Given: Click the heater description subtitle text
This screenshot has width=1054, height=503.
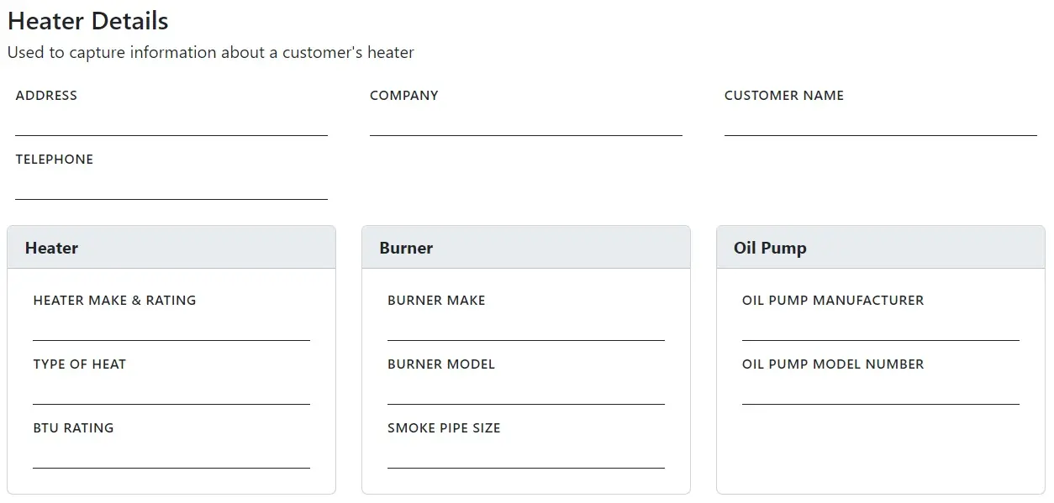Looking at the screenshot, I should click(x=210, y=52).
